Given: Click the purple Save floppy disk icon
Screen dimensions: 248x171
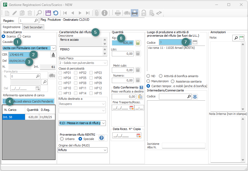Looking at the screenshot, I should [x=48, y=13].
